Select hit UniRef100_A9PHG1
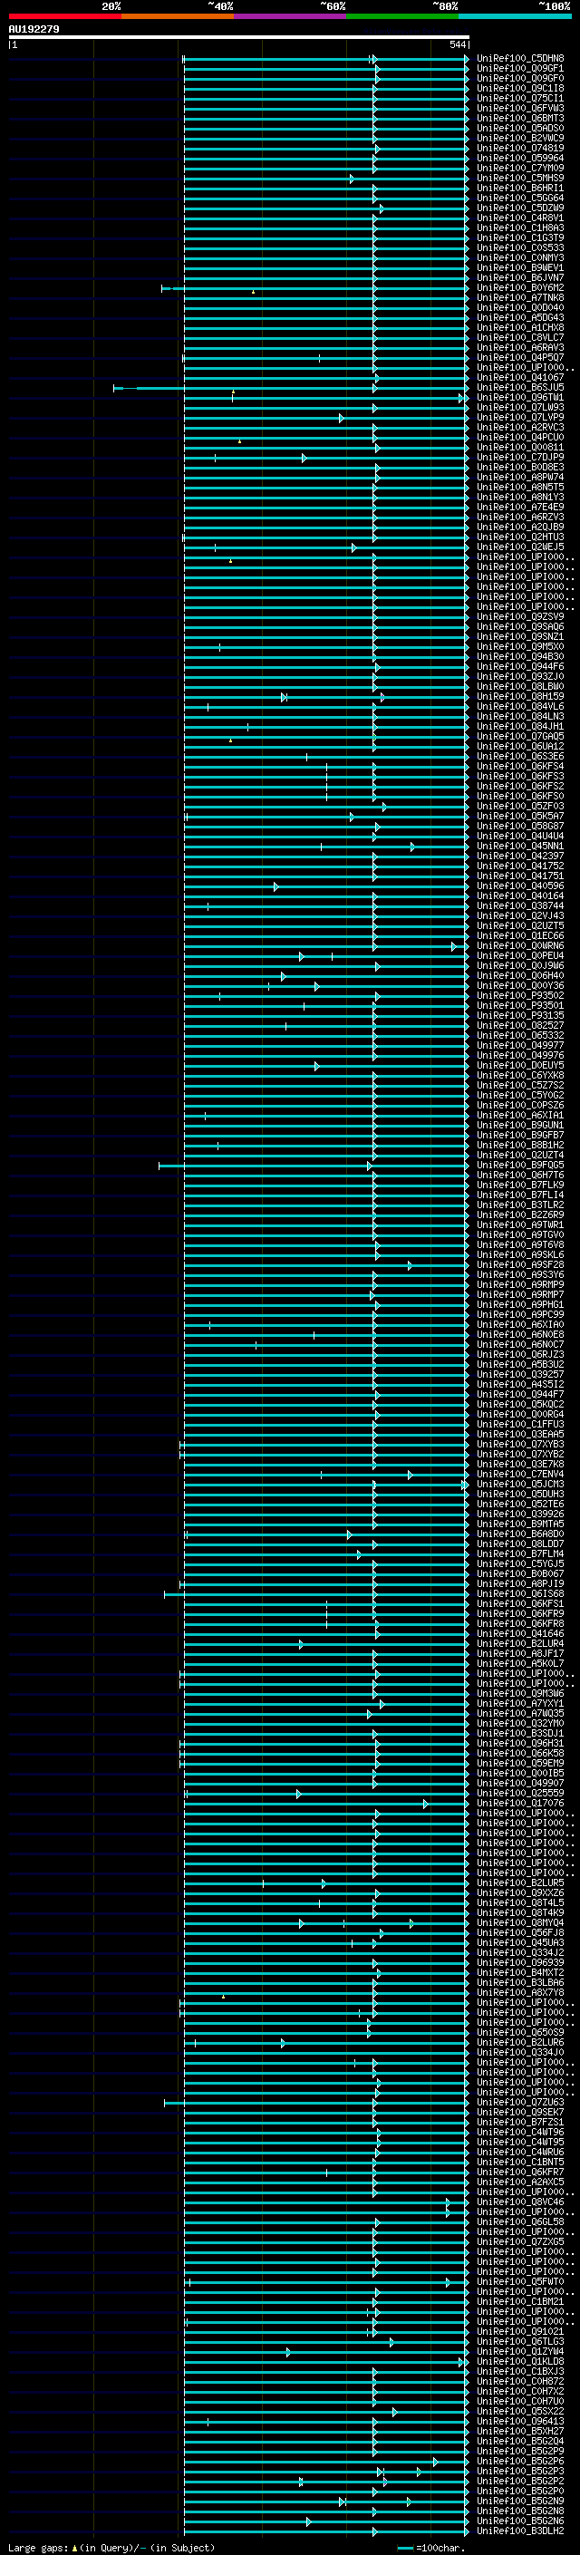580x2555 pixels. (519, 1304)
